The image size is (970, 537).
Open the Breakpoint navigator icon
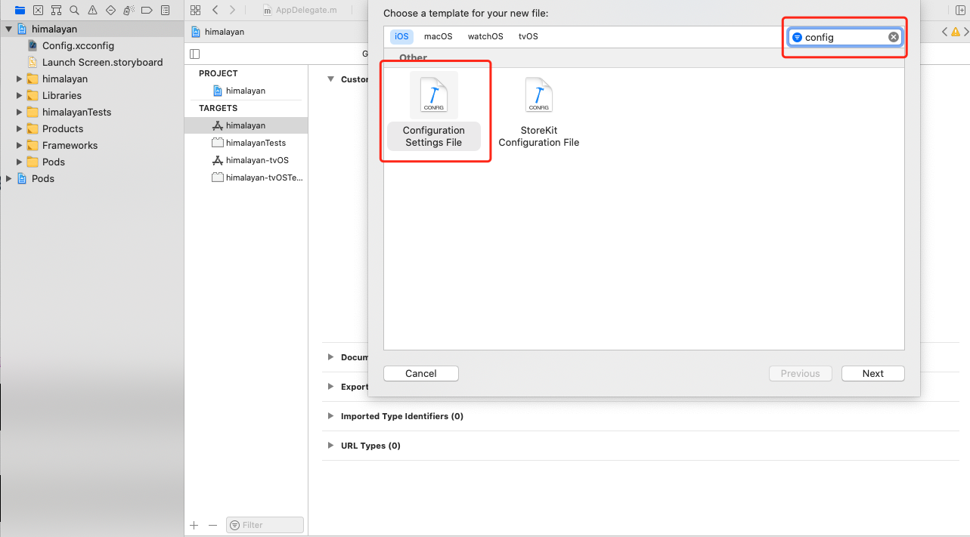pos(147,10)
